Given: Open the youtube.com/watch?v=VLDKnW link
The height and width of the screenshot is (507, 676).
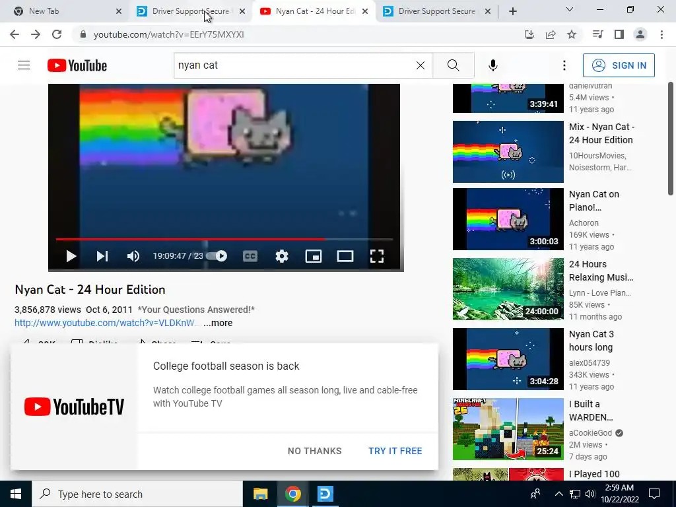Looking at the screenshot, I should pyautogui.click(x=105, y=323).
